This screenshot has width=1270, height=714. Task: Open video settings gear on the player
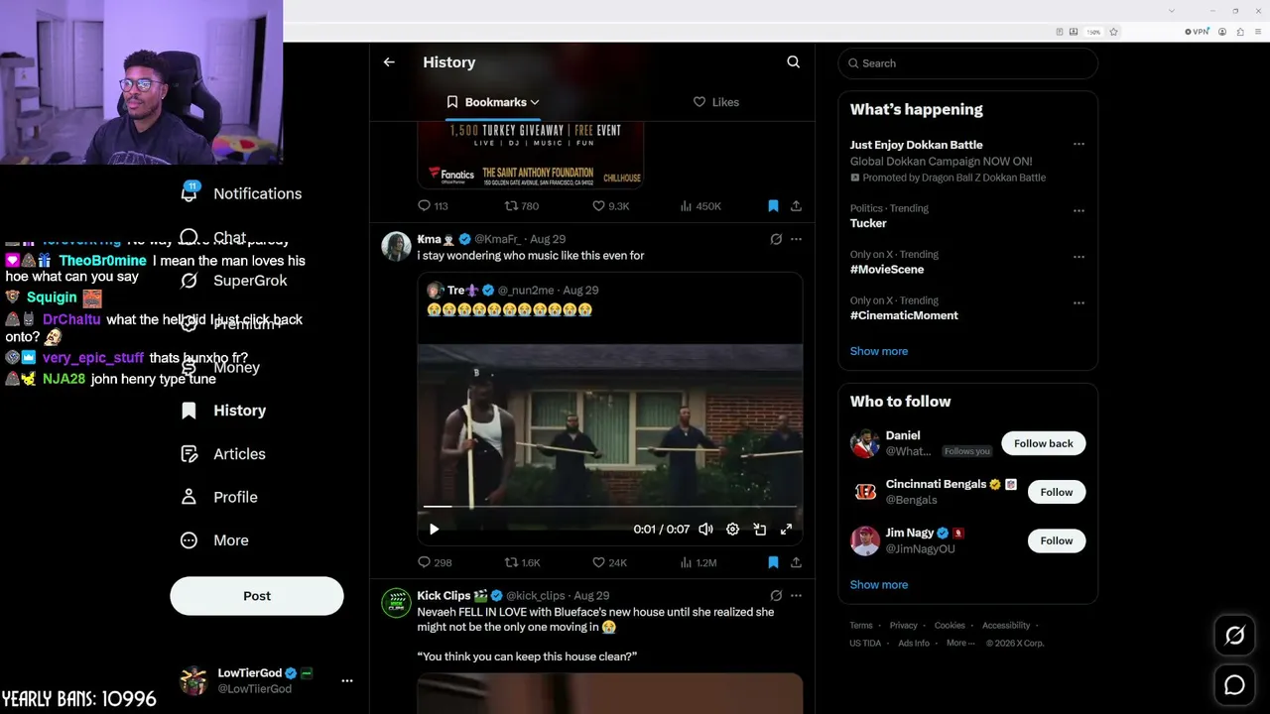[x=732, y=530]
